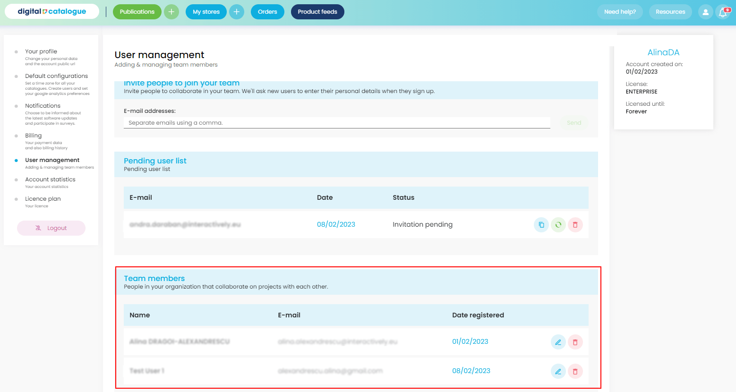
Task: Edit Alina DRAGOI-ALEXANDRESCU's details
Action: (558, 341)
